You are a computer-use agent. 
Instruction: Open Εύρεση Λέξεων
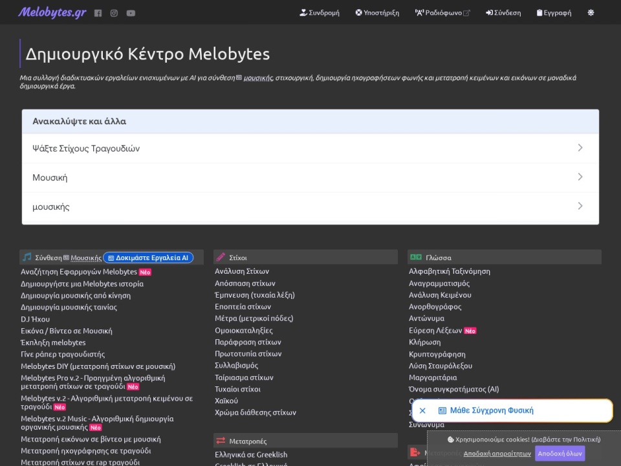pyautogui.click(x=435, y=331)
